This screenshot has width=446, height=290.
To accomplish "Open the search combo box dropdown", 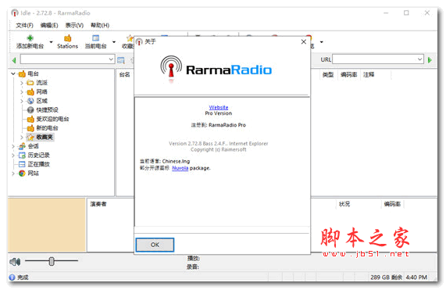I will tap(111, 59).
